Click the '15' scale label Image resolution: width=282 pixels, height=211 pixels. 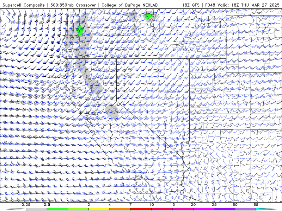click(172, 205)
